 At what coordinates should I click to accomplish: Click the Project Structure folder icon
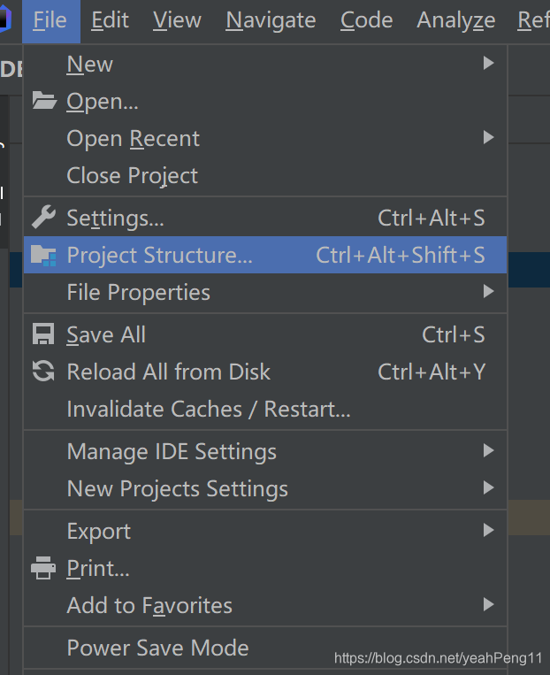pyautogui.click(x=44, y=255)
